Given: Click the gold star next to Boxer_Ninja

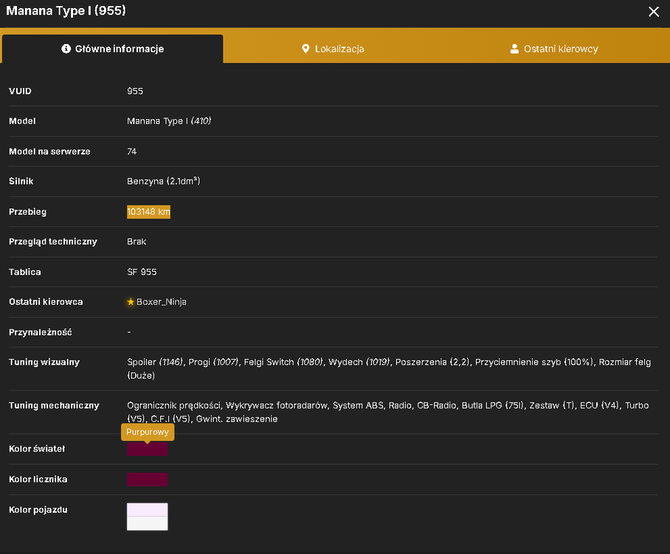Looking at the screenshot, I should pos(131,302).
